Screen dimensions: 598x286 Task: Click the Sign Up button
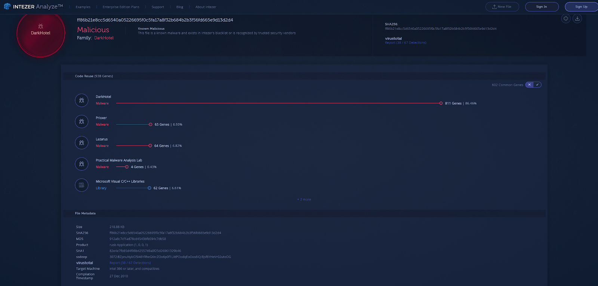click(x=581, y=7)
